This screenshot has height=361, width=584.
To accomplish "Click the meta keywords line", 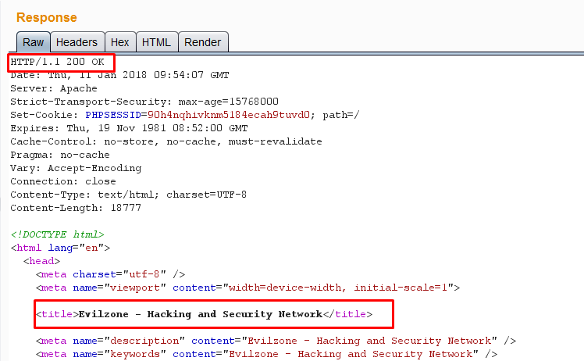I will 266,354.
